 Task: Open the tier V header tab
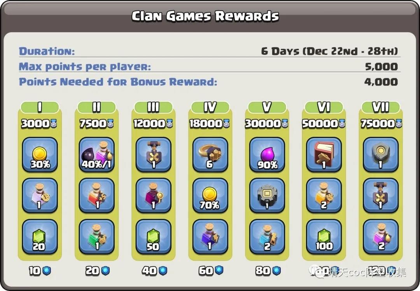pos(267,107)
